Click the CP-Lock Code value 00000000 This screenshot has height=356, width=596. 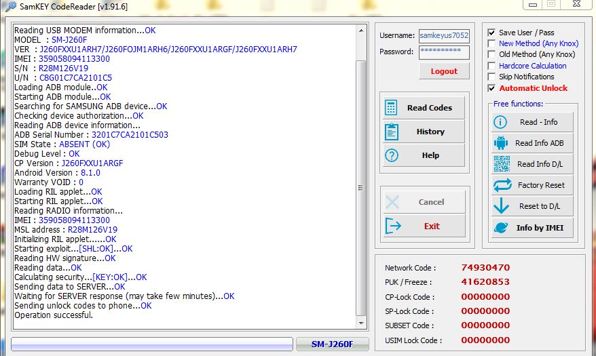pos(485,297)
